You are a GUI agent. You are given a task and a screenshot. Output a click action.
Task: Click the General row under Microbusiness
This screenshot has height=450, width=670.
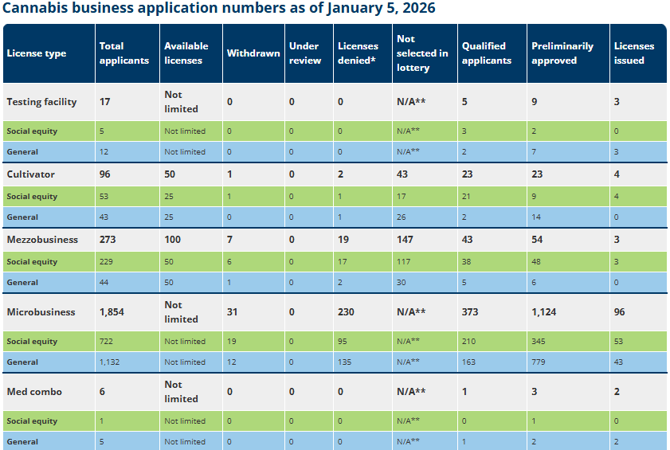coord(335,362)
